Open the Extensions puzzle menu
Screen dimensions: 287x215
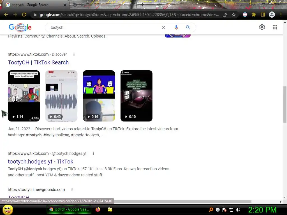[254, 15]
